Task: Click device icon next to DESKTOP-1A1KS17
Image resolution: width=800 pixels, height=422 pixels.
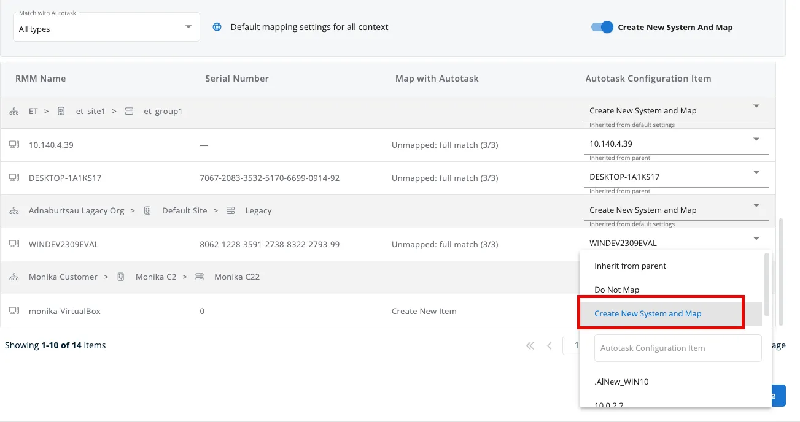Action: (14, 178)
